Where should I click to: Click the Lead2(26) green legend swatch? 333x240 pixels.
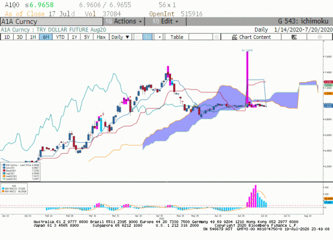pos(4,179)
